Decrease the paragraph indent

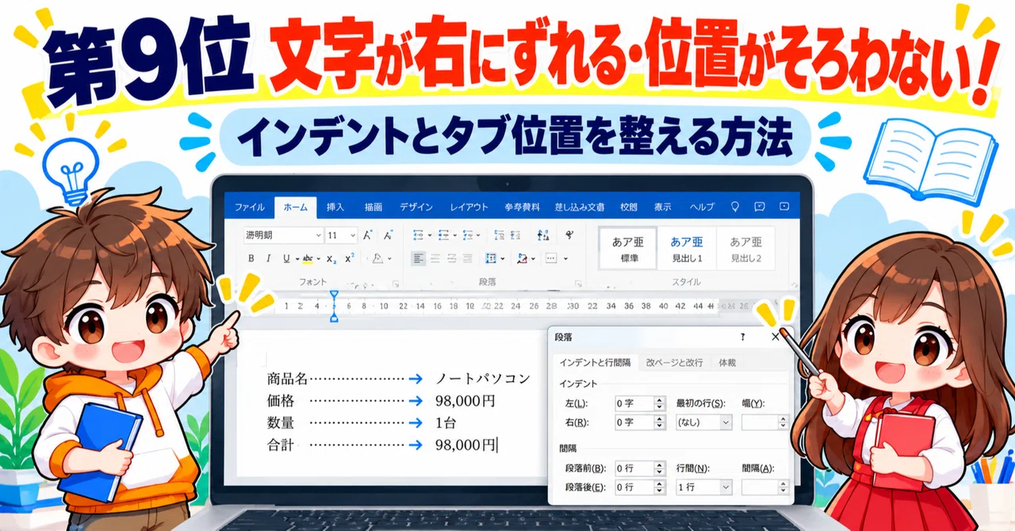point(500,235)
